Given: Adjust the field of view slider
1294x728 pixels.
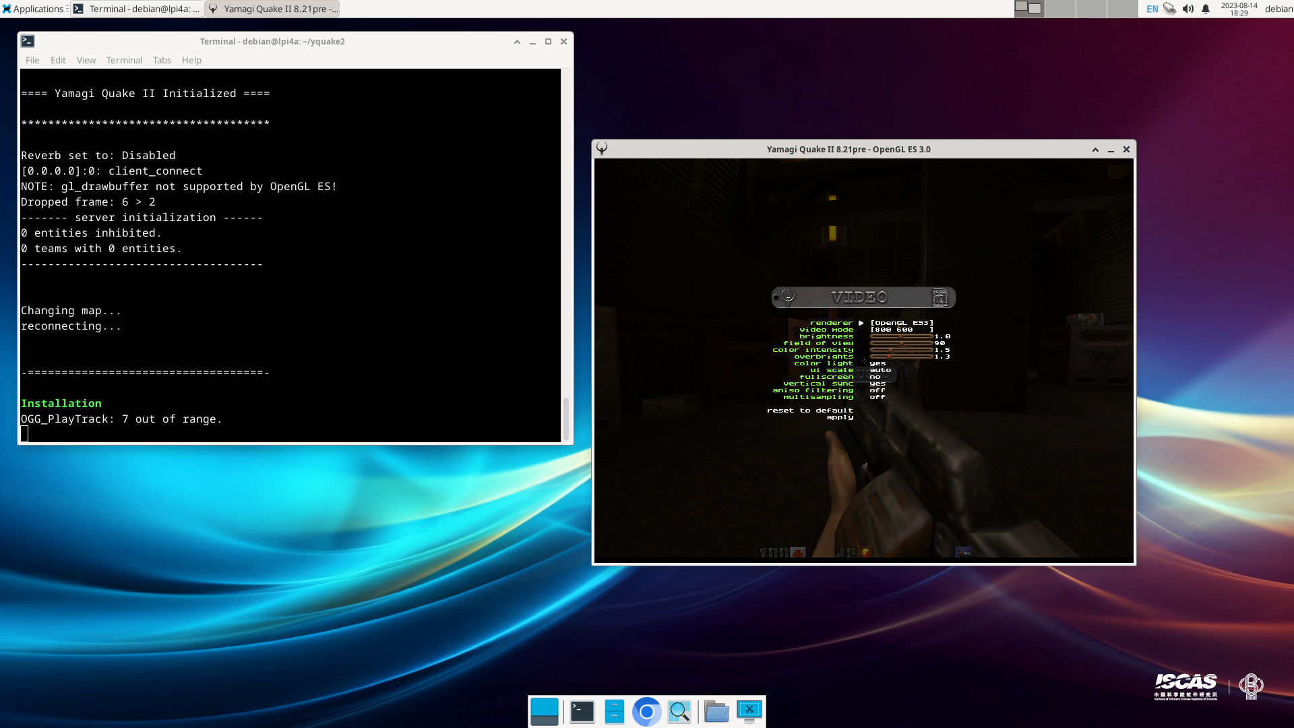Looking at the screenshot, I should [x=901, y=343].
